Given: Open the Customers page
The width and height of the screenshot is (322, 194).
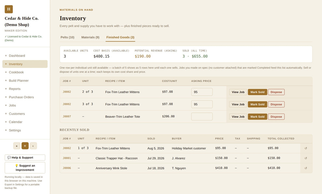Looking at the screenshot, I should tap(25, 114).
